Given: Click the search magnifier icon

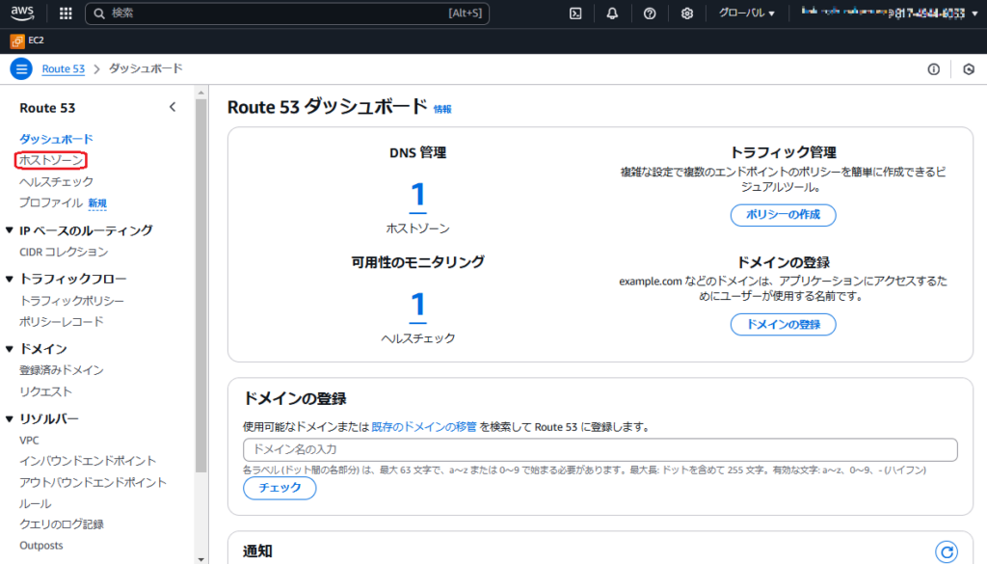Looking at the screenshot, I should coord(99,13).
